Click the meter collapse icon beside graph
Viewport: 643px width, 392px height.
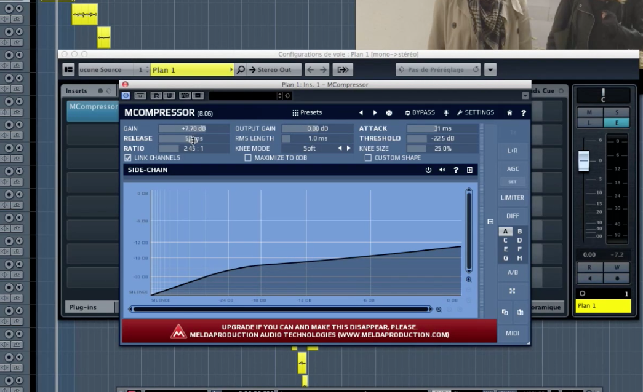coord(490,222)
